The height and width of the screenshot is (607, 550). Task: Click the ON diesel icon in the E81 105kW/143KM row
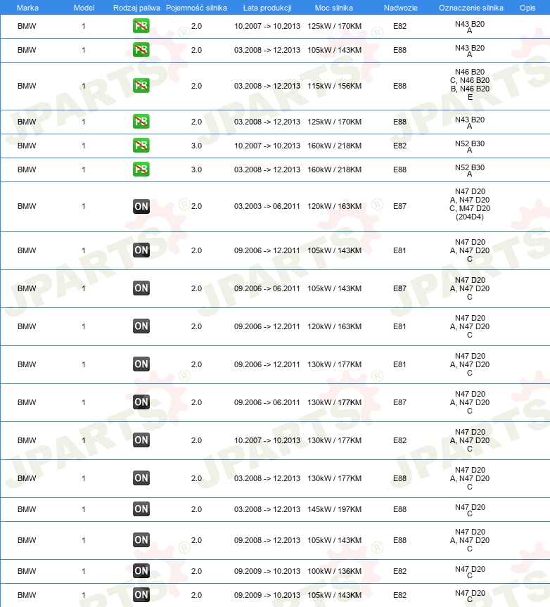click(141, 250)
